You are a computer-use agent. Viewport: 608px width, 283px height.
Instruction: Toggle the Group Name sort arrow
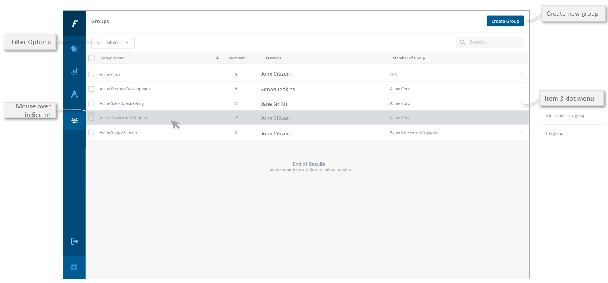click(x=218, y=58)
